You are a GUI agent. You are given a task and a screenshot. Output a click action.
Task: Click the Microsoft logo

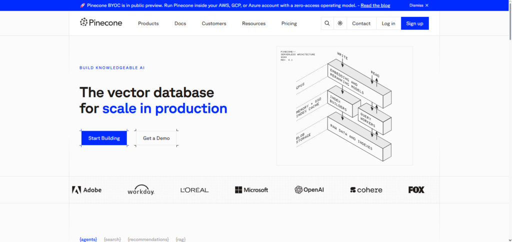[x=251, y=190]
